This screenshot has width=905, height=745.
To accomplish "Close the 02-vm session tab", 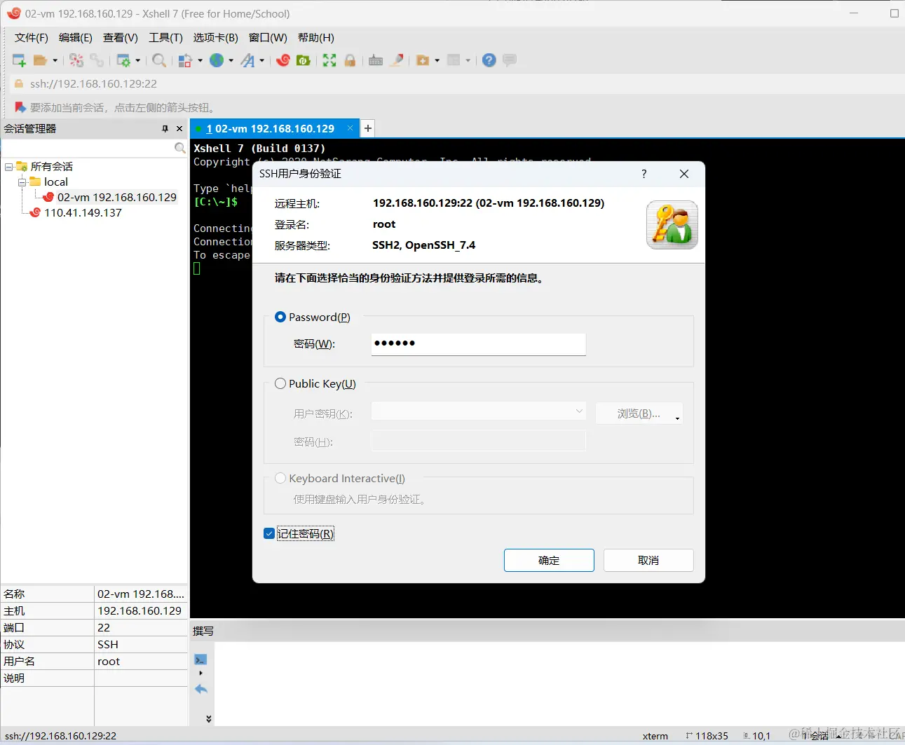I will [x=351, y=128].
